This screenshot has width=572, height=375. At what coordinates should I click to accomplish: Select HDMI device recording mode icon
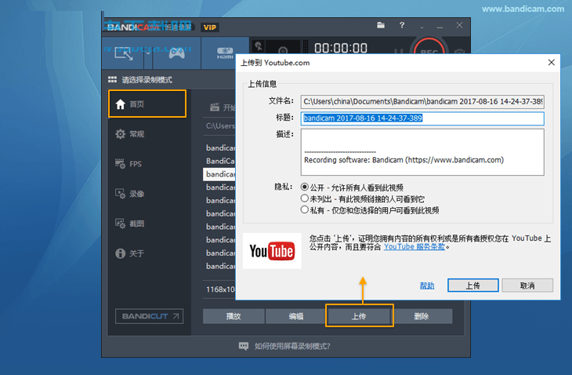coord(225,53)
